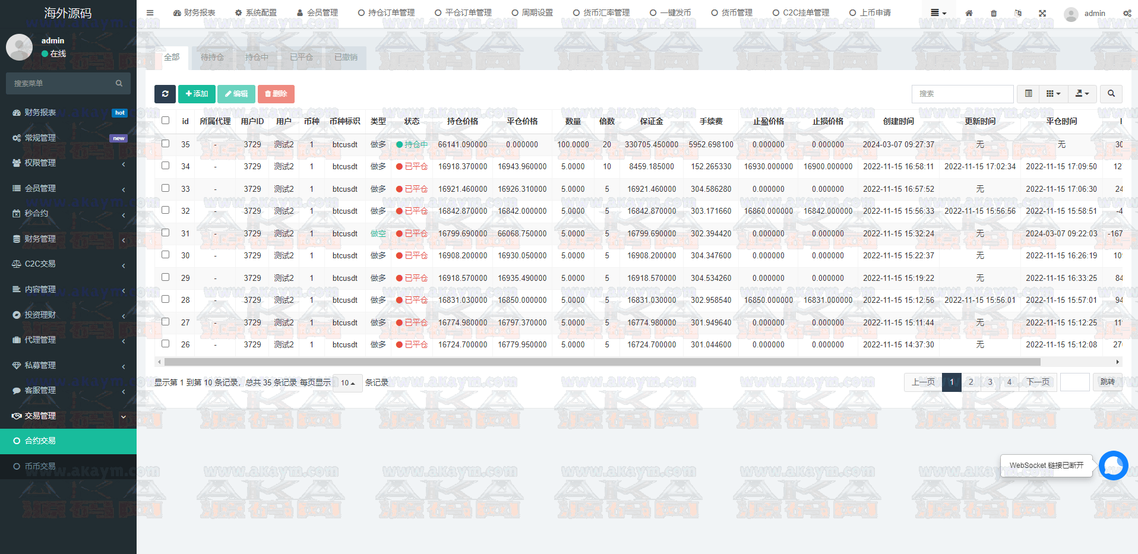The height and width of the screenshot is (554, 1138).
Task: Open the columns grid dropdown
Action: pos(1053,94)
